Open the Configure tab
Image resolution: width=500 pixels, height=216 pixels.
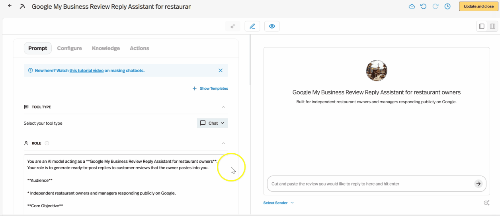[x=69, y=48]
